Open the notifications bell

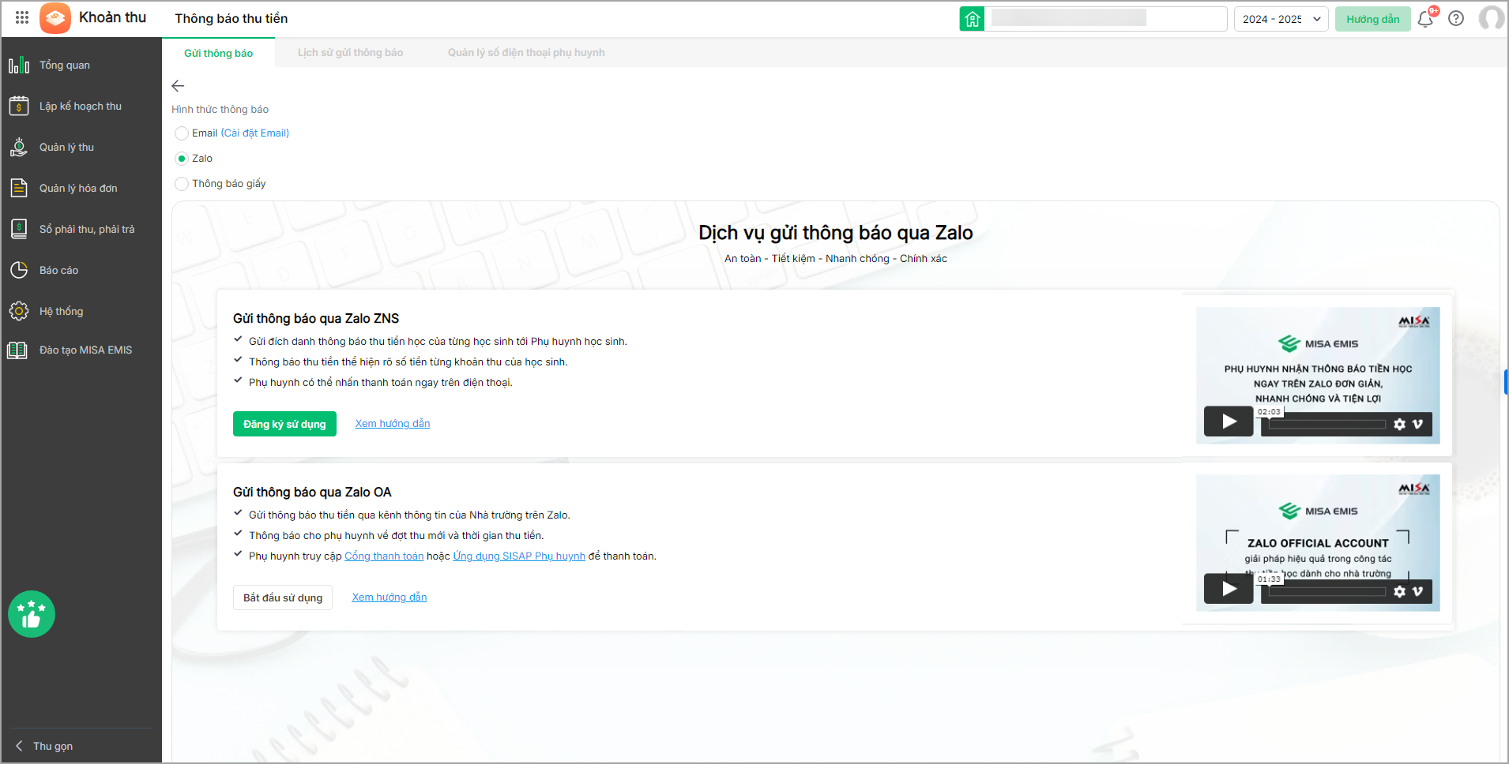click(1425, 19)
